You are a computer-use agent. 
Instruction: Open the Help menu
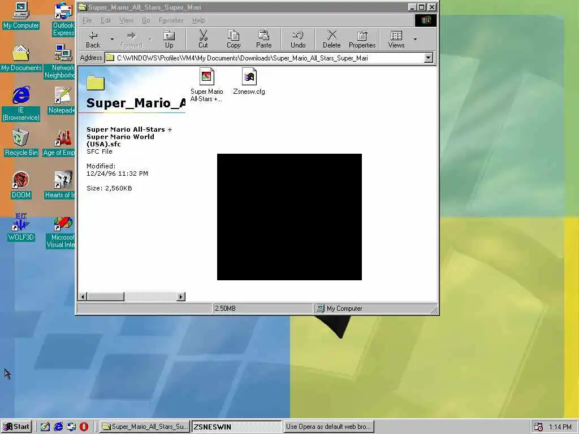(198, 20)
